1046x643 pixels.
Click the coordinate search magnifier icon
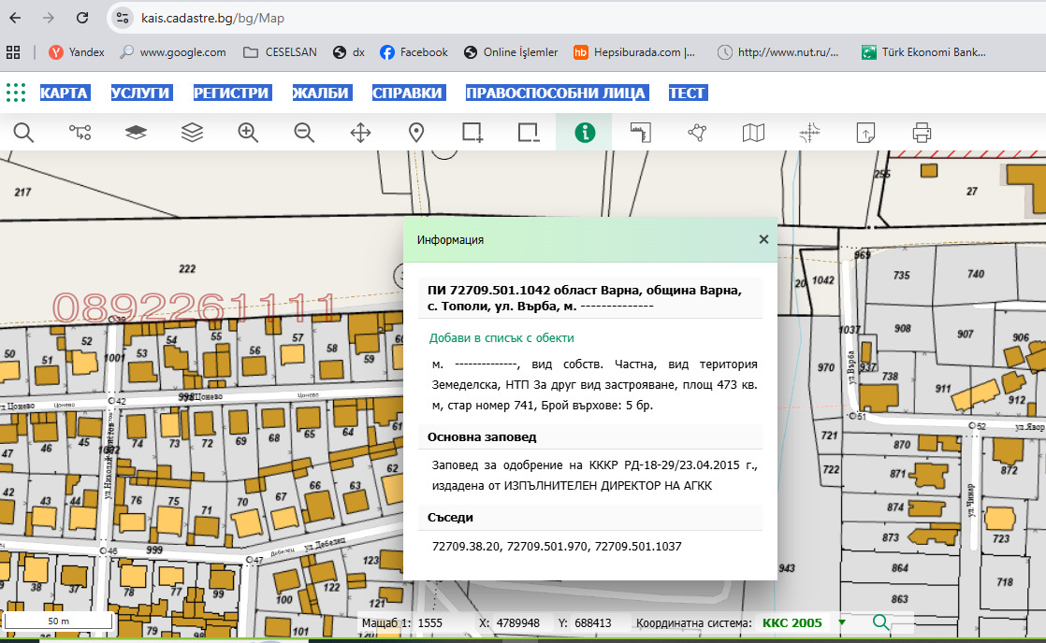click(x=880, y=622)
